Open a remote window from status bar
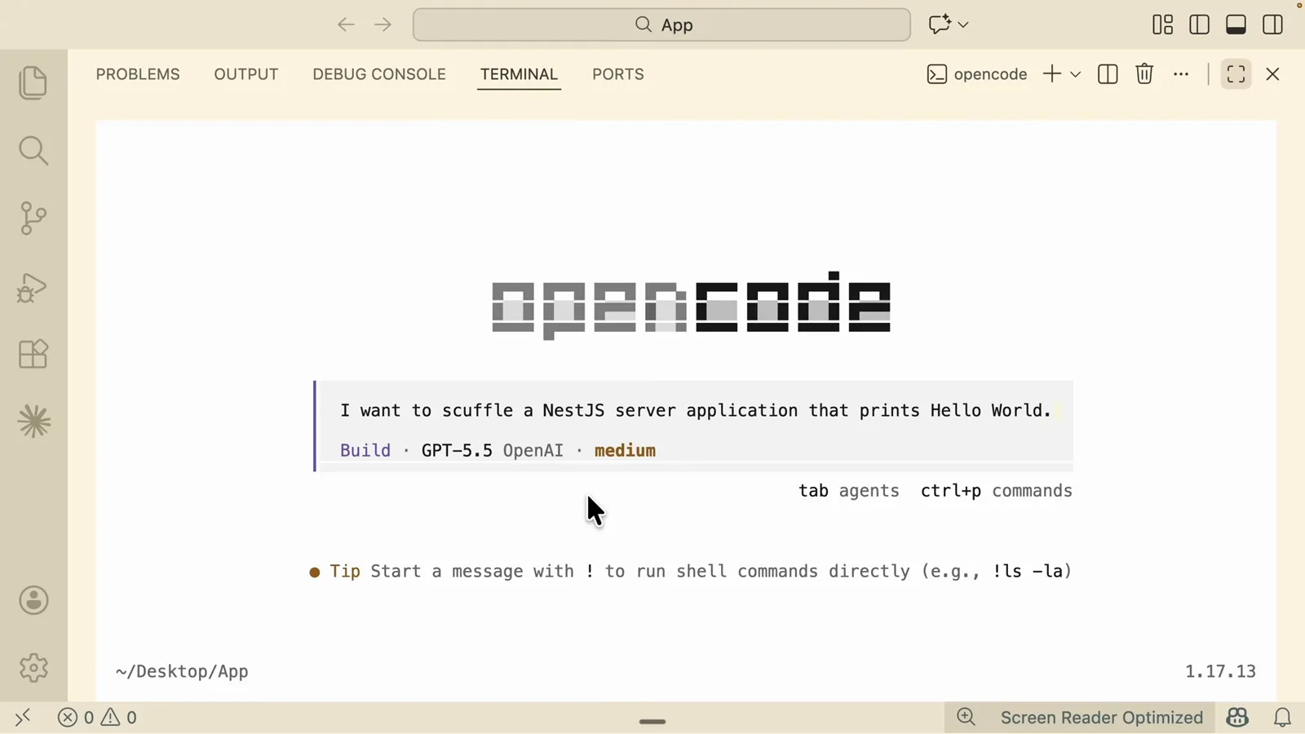This screenshot has height=734, width=1305. click(23, 718)
